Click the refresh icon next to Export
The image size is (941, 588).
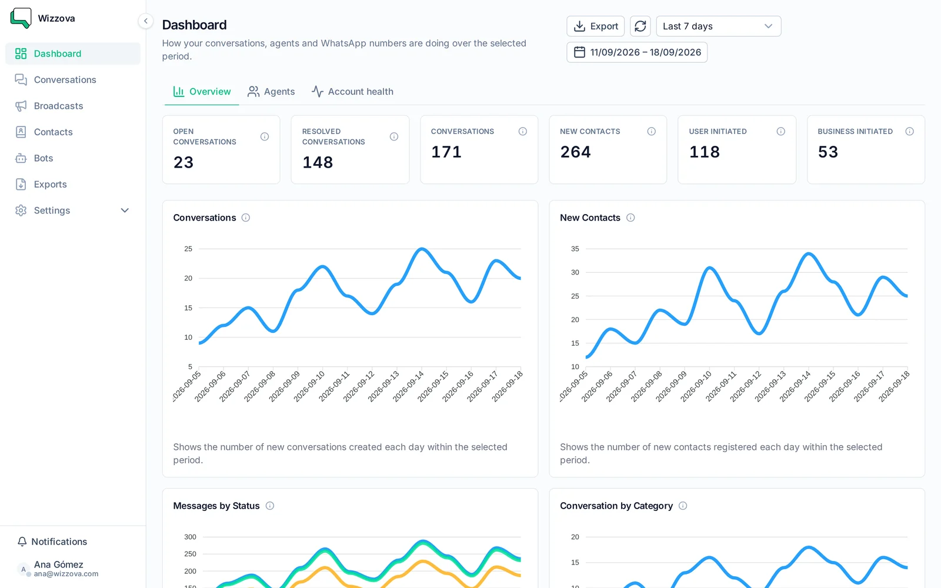(640, 26)
